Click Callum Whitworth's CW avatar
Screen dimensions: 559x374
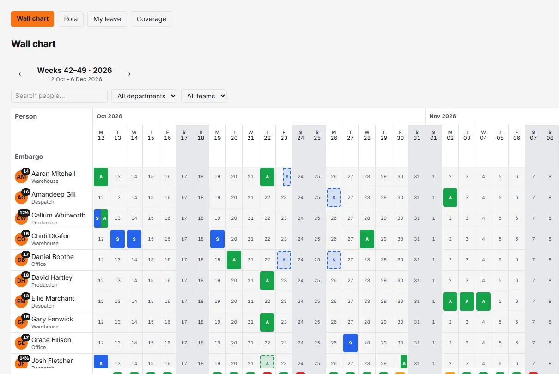tap(21, 218)
